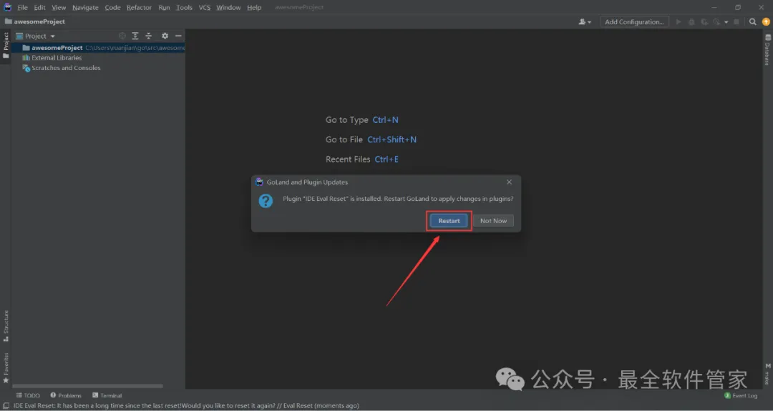773x411 pixels.
Task: Close the GoLand and Plugin Updates dialog
Action: pos(510,182)
